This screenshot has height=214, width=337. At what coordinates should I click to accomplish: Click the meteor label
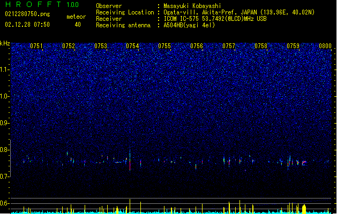click(76, 17)
